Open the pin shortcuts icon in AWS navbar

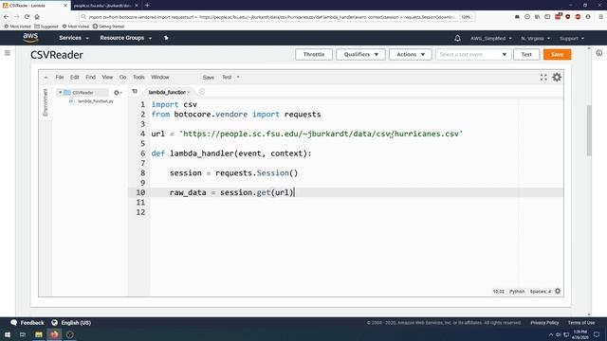pos(166,38)
